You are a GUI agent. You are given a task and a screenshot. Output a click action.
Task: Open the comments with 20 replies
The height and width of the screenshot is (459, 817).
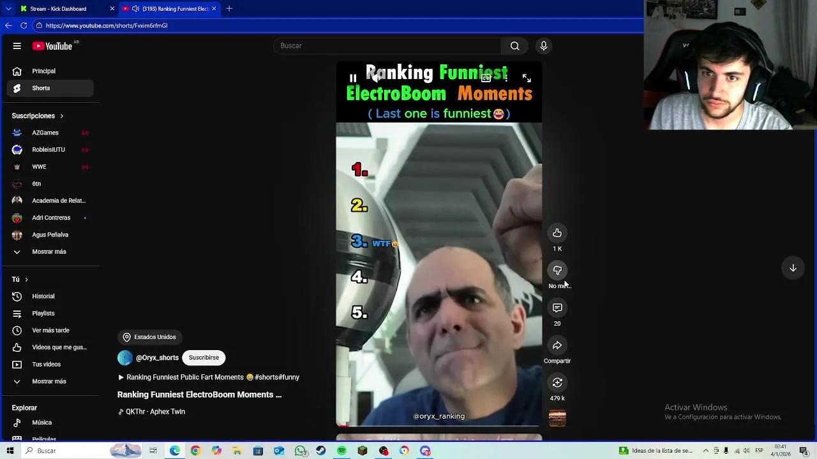557,308
